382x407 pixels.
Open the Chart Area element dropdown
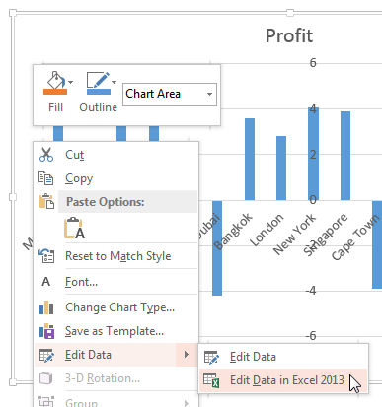pos(209,95)
